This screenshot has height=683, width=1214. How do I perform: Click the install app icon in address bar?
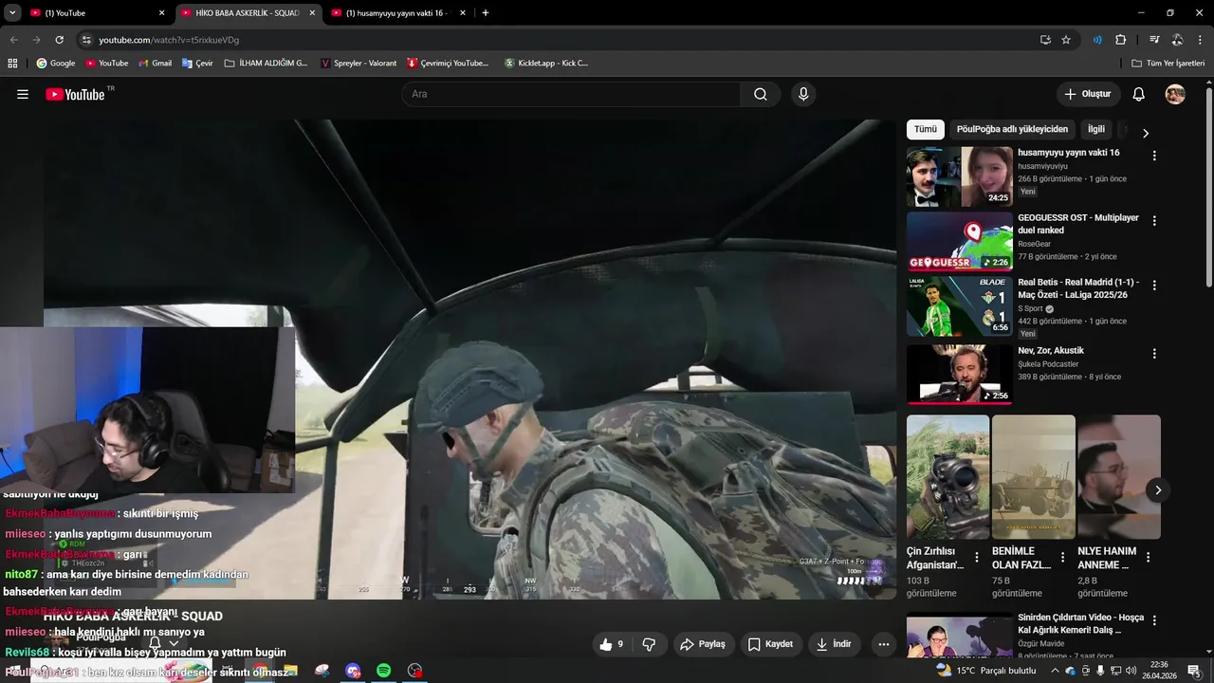click(1045, 40)
